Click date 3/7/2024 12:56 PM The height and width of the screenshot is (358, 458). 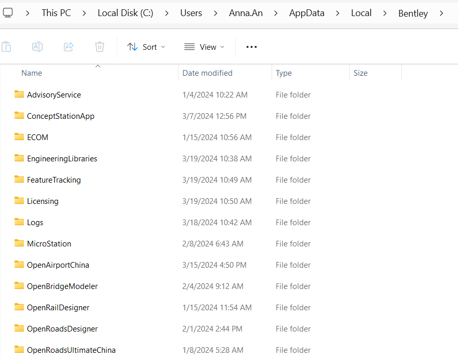coord(214,116)
